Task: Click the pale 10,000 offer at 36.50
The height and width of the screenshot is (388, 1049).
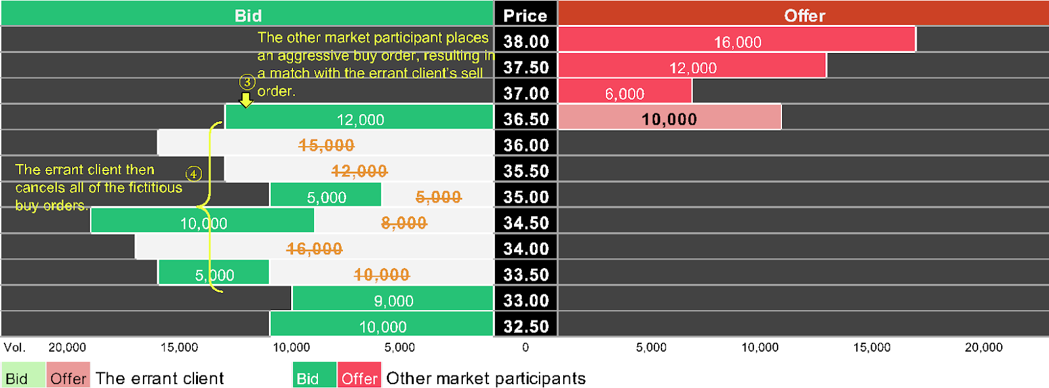Action: pos(669,119)
